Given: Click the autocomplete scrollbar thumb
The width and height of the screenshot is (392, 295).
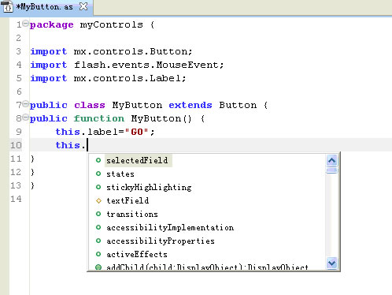Looking at the screenshot, I should 332,170.
